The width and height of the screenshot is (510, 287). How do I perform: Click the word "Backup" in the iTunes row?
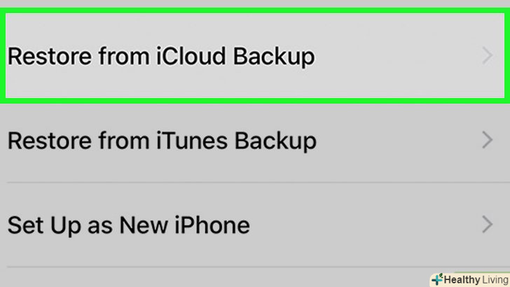tap(274, 141)
